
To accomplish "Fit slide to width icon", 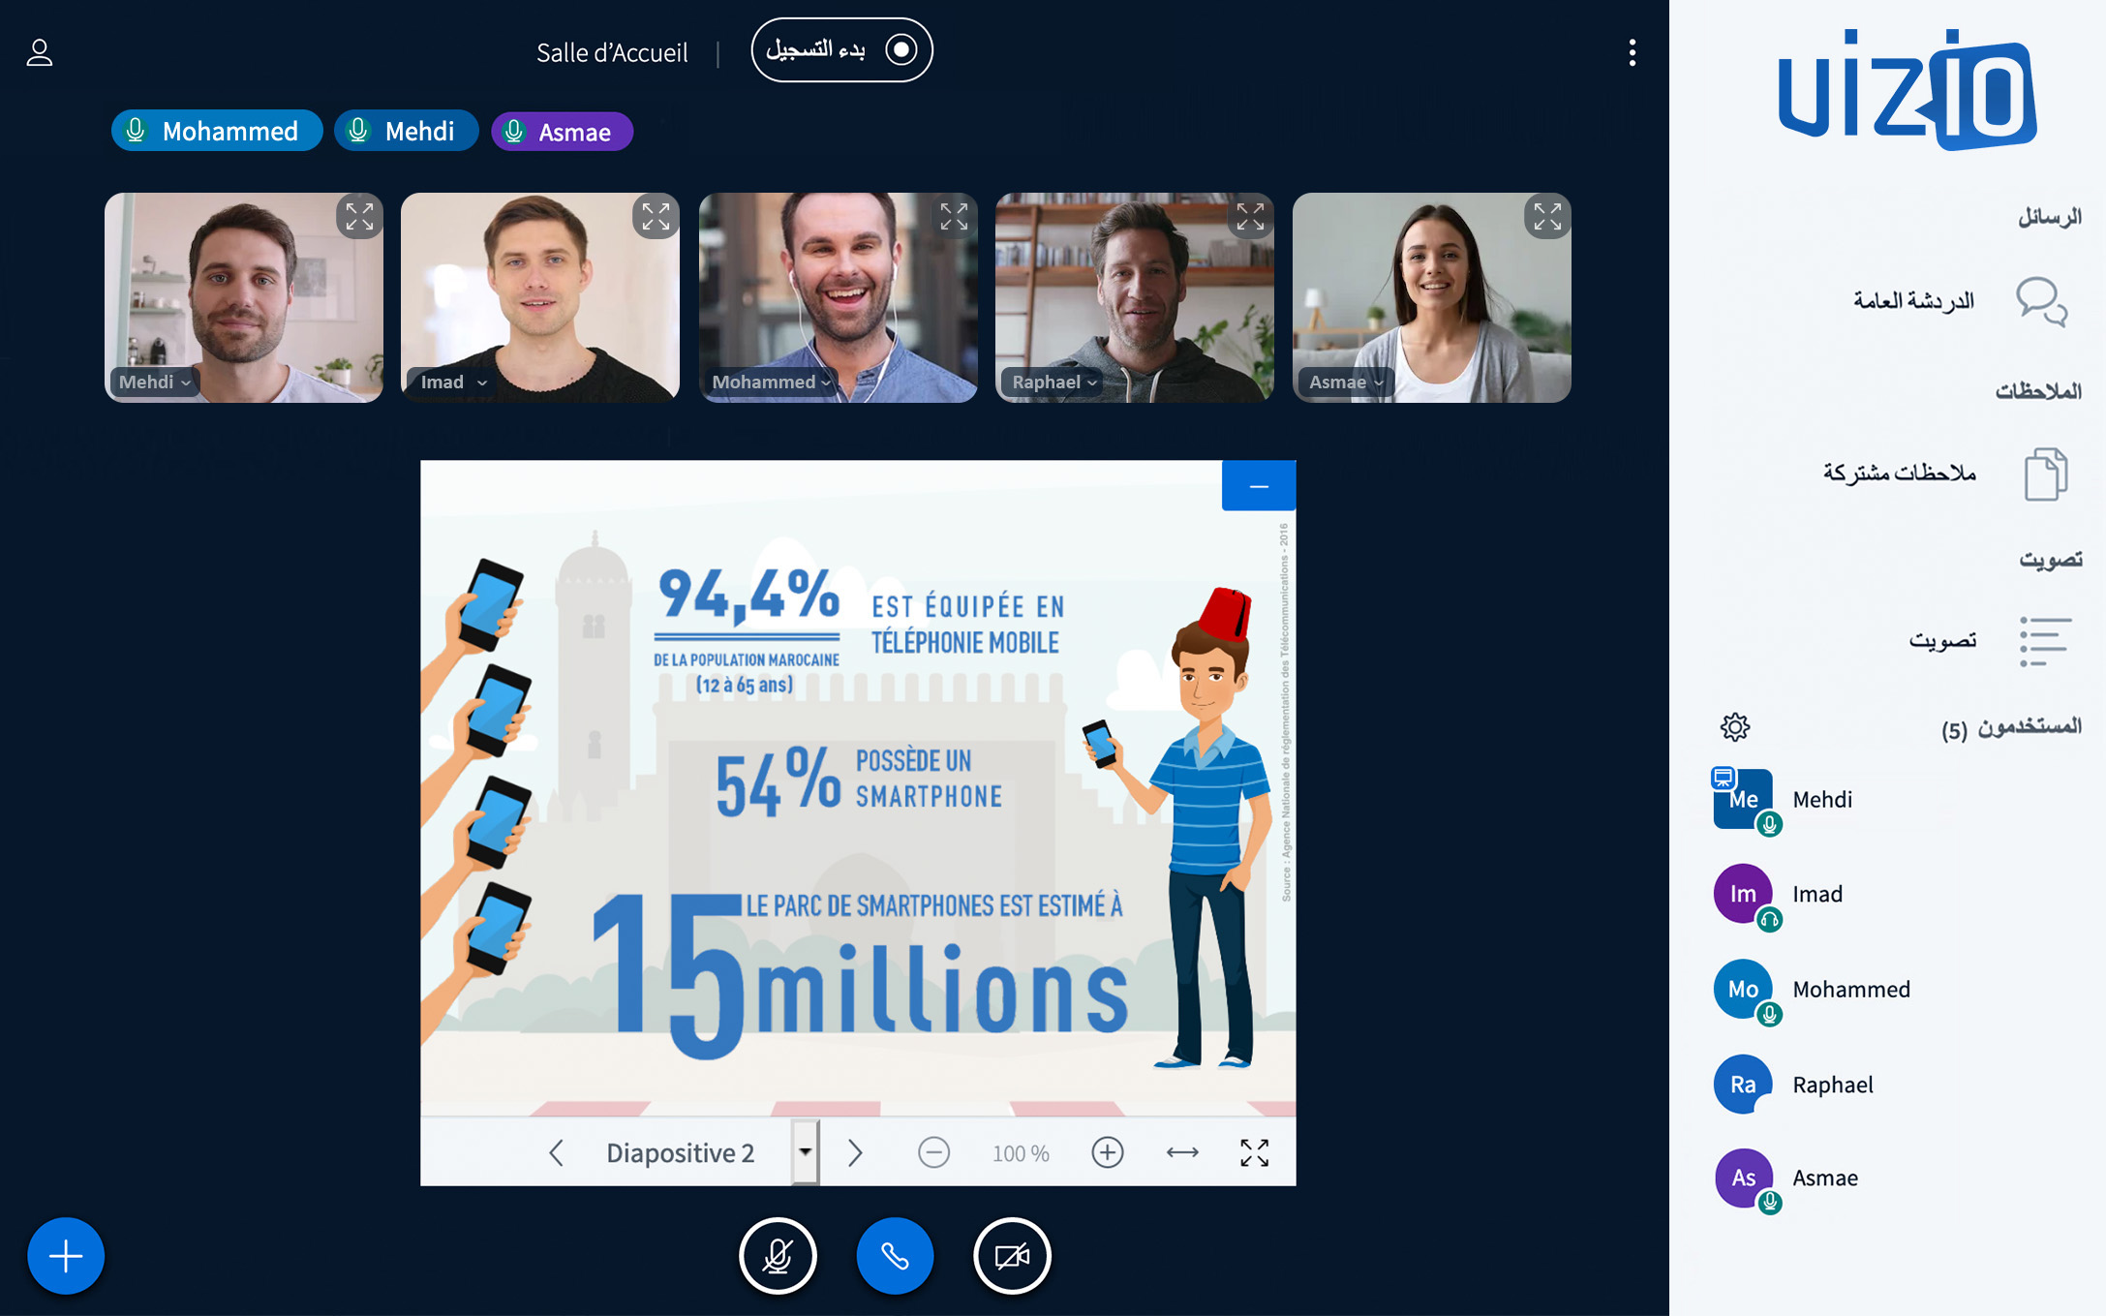I will click(x=1182, y=1152).
